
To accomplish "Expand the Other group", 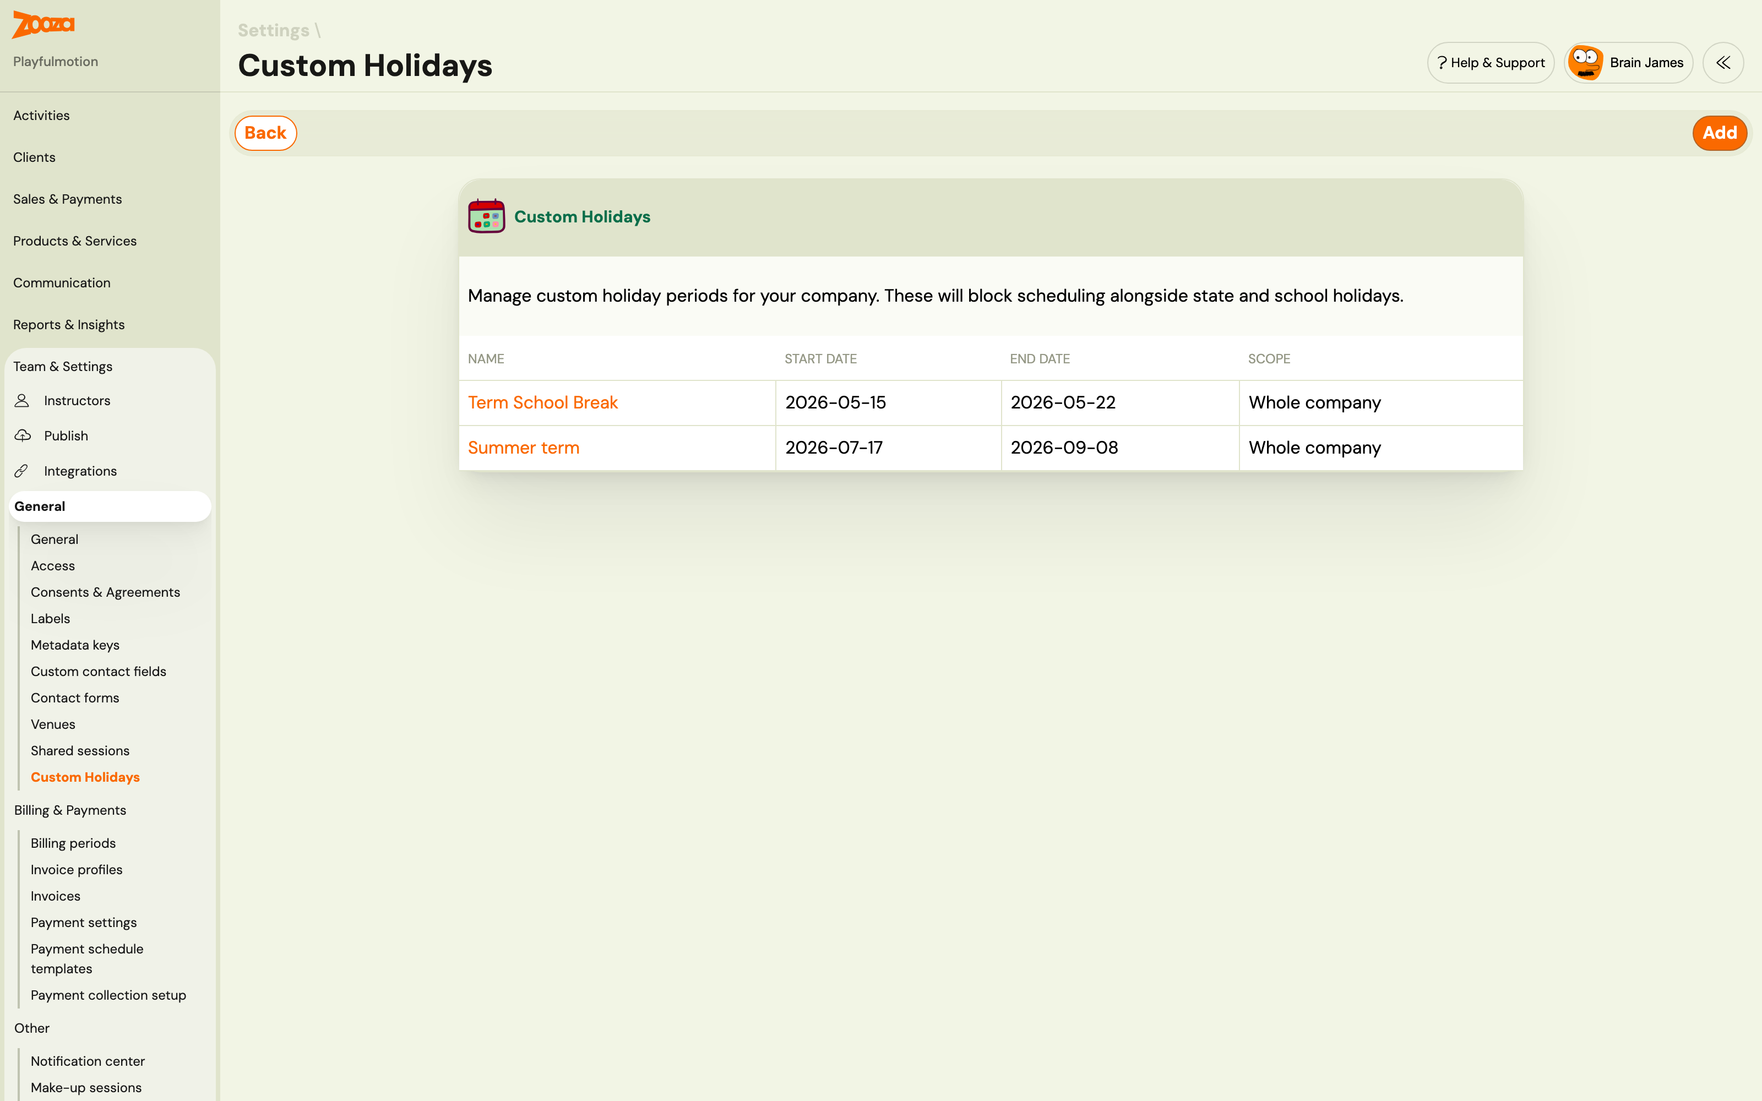I will tap(32, 1028).
